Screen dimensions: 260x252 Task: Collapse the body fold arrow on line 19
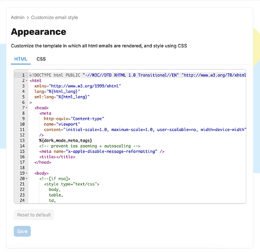pos(27,173)
